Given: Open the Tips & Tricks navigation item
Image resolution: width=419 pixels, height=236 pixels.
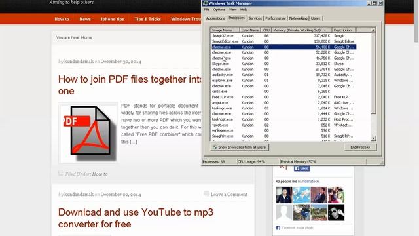Looking at the screenshot, I should 147,19.
